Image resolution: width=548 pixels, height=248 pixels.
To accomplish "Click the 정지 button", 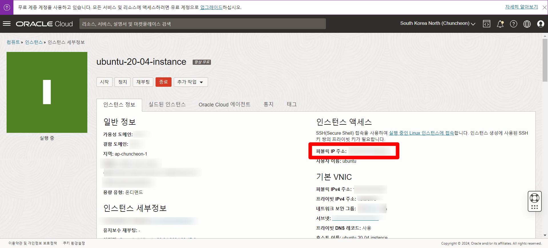I will 122,82.
